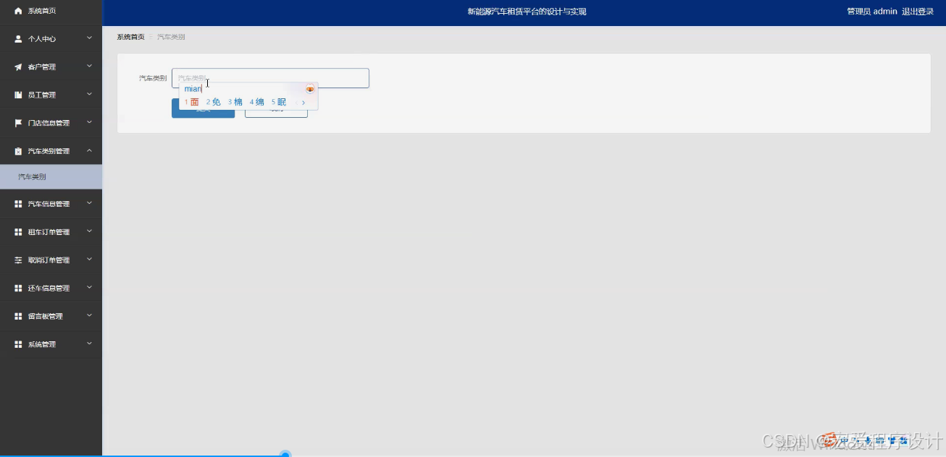Expand the 门店信息管理 chevron

89,122
